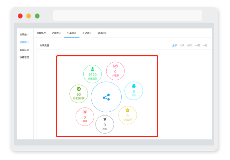The image size is (230, 160).
Task: Select the 分享统计 tab
Action: point(71,33)
